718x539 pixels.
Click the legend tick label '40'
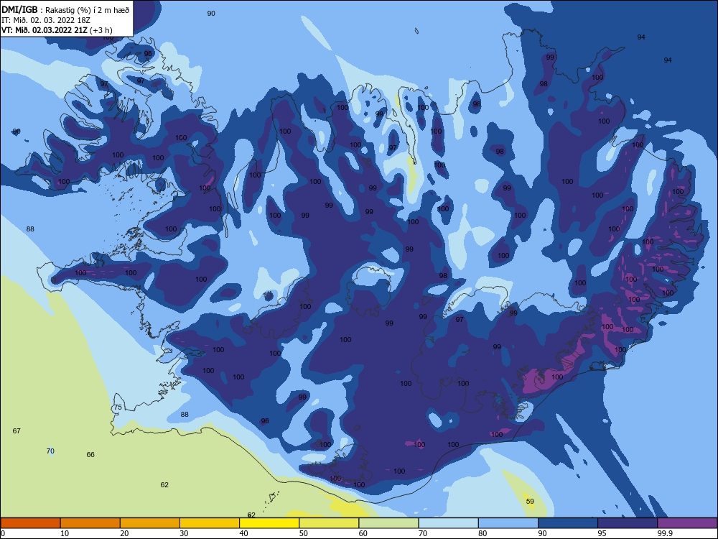coord(243,533)
